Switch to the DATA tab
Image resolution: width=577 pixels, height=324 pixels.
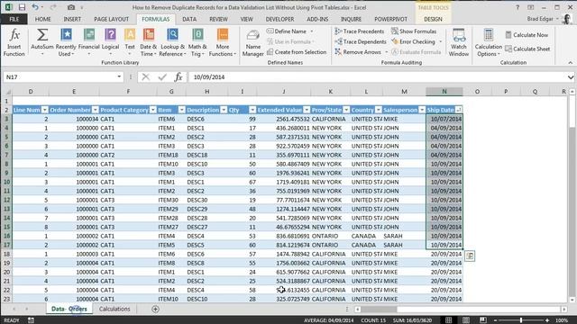point(189,19)
